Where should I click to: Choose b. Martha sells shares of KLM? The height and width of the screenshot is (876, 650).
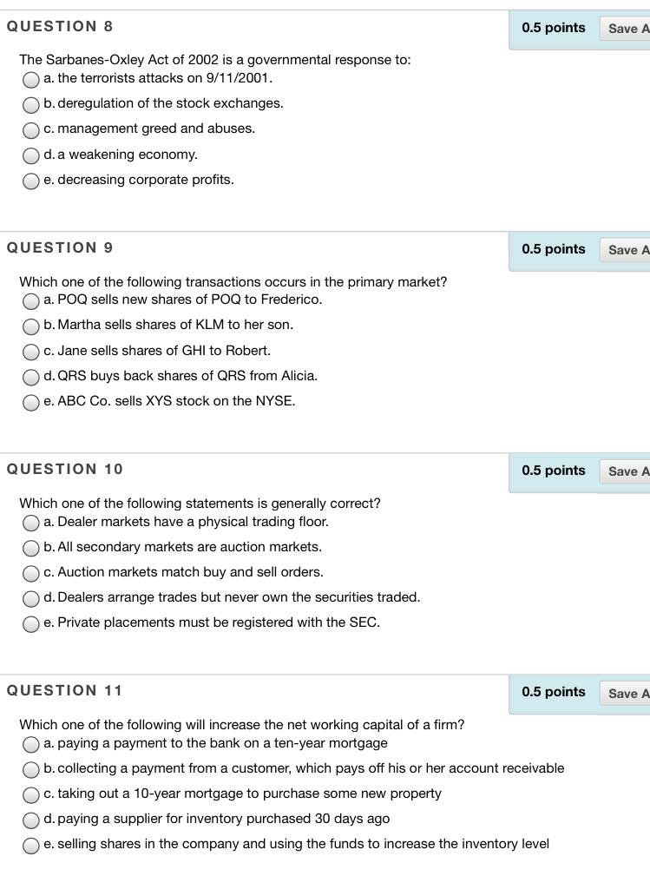click(x=30, y=326)
